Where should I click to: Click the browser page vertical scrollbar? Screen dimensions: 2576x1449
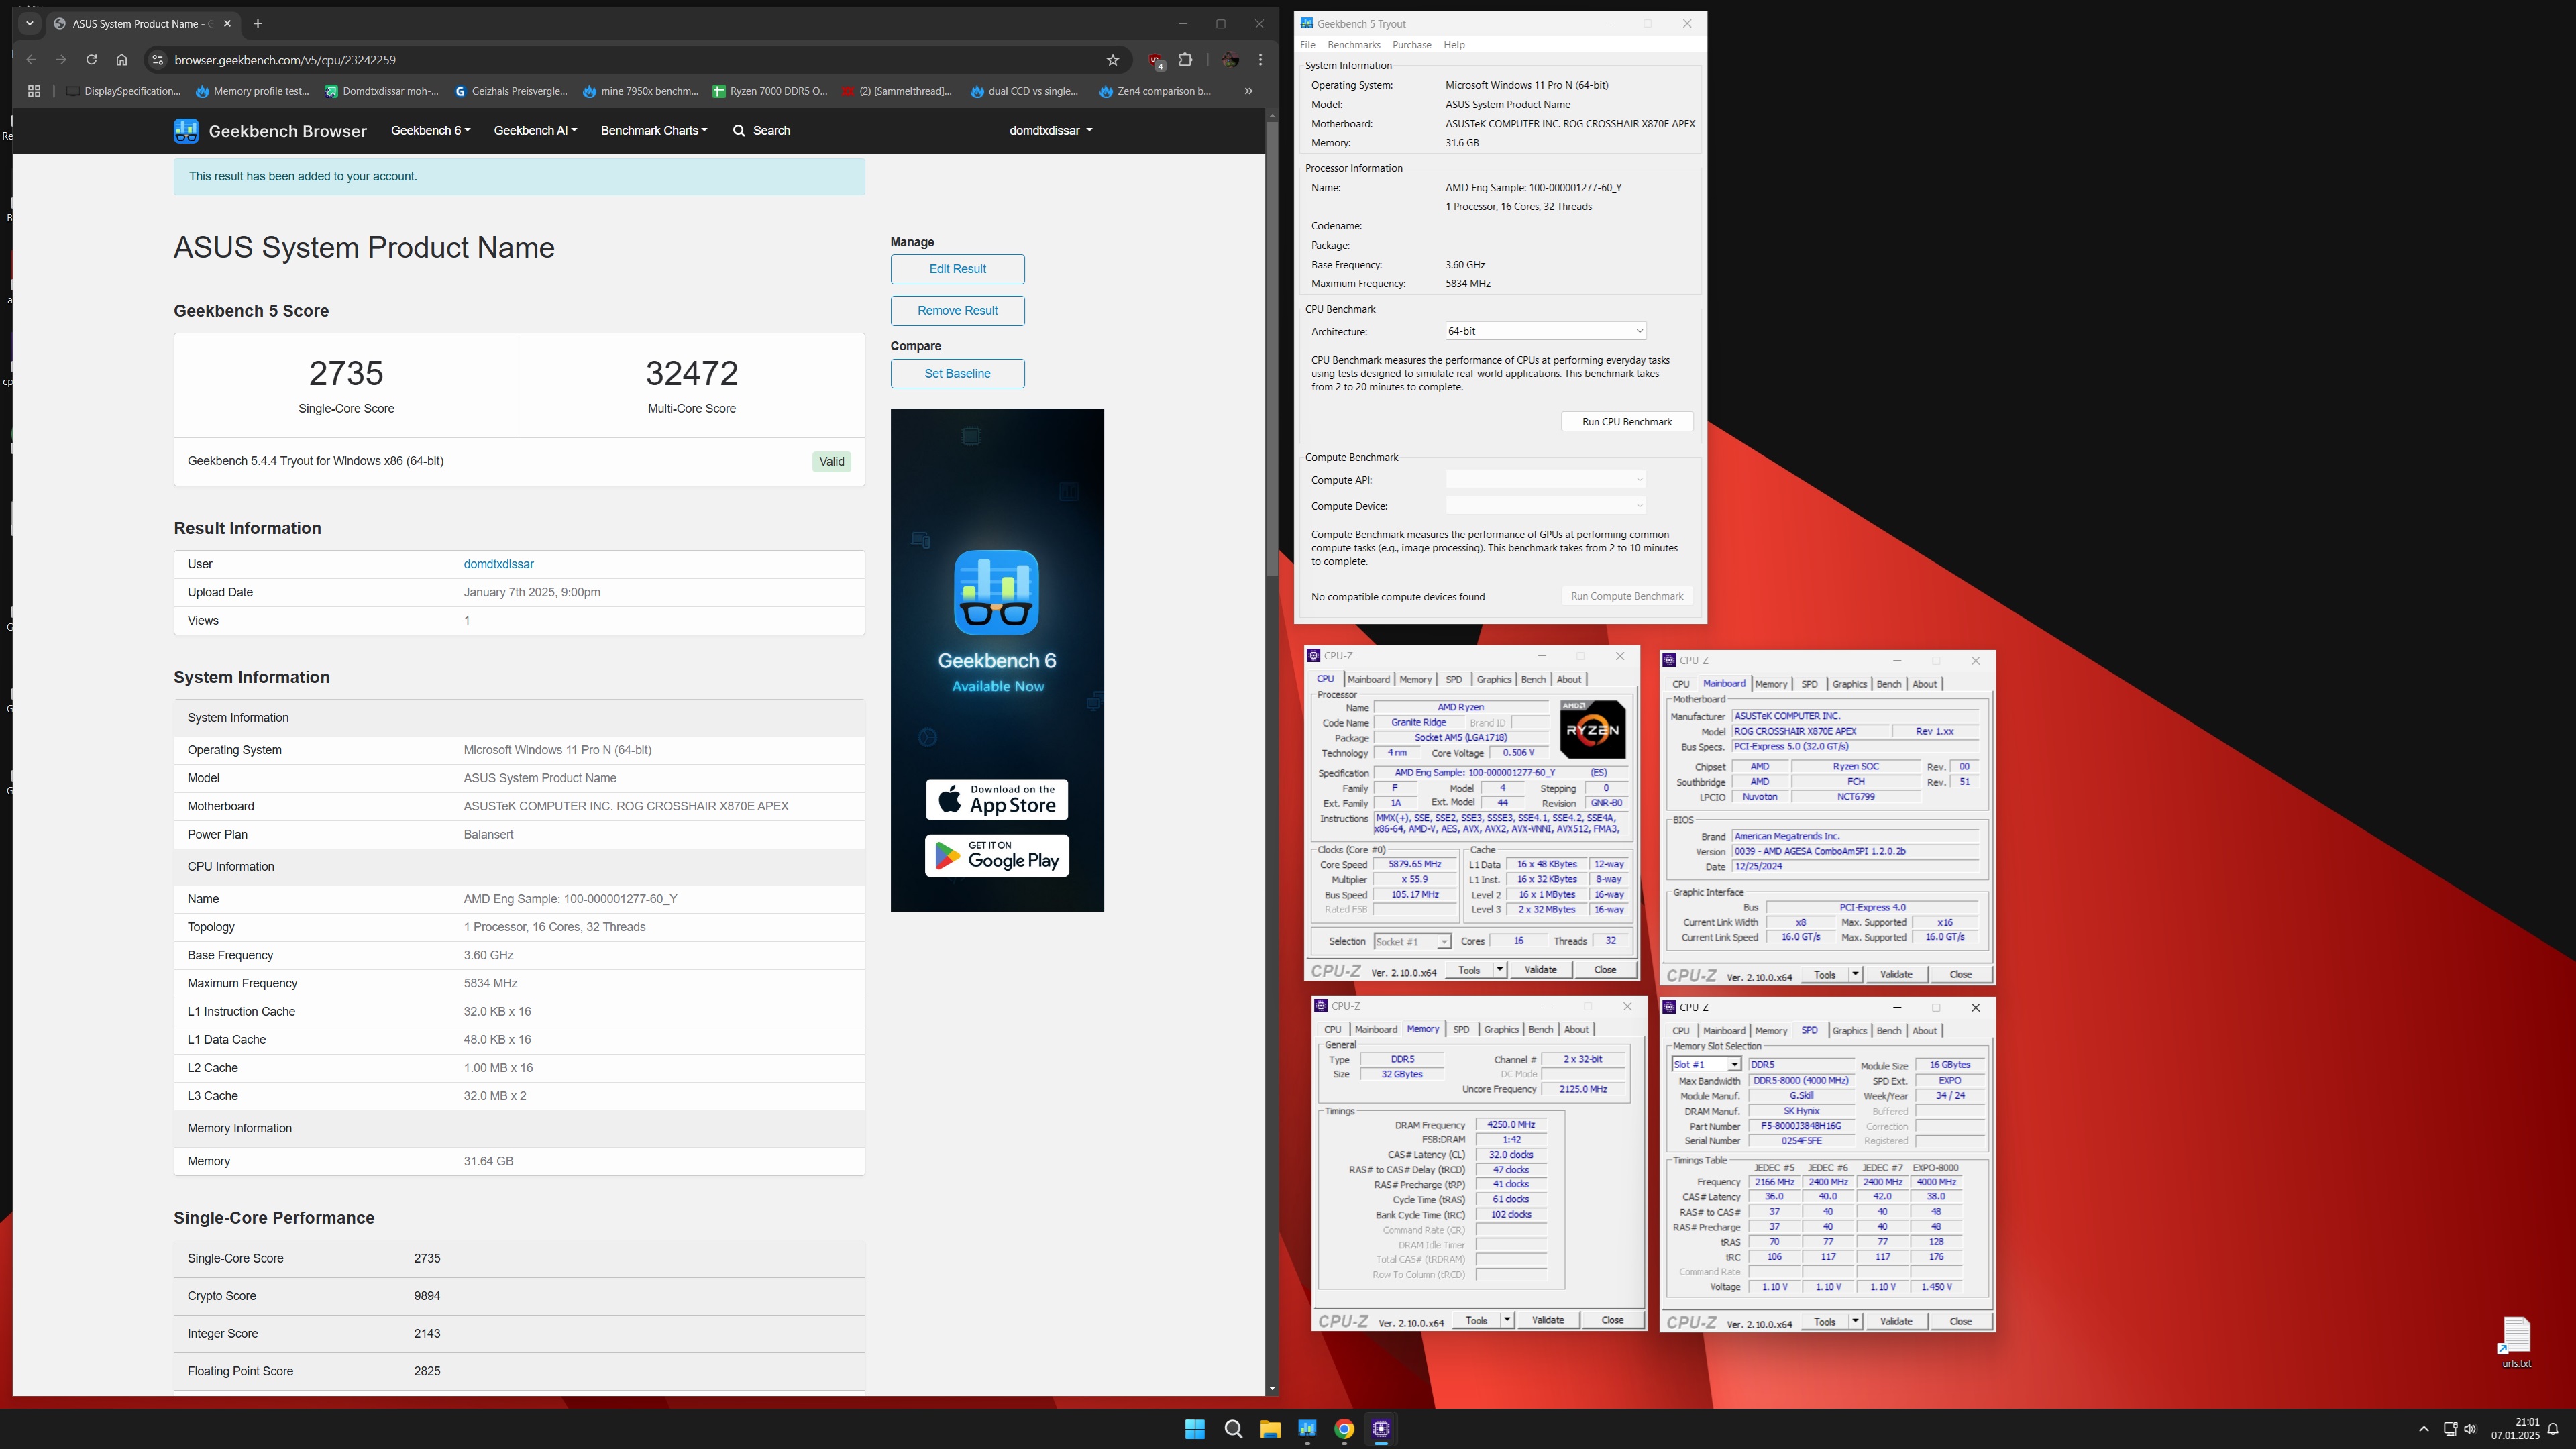(1272, 350)
